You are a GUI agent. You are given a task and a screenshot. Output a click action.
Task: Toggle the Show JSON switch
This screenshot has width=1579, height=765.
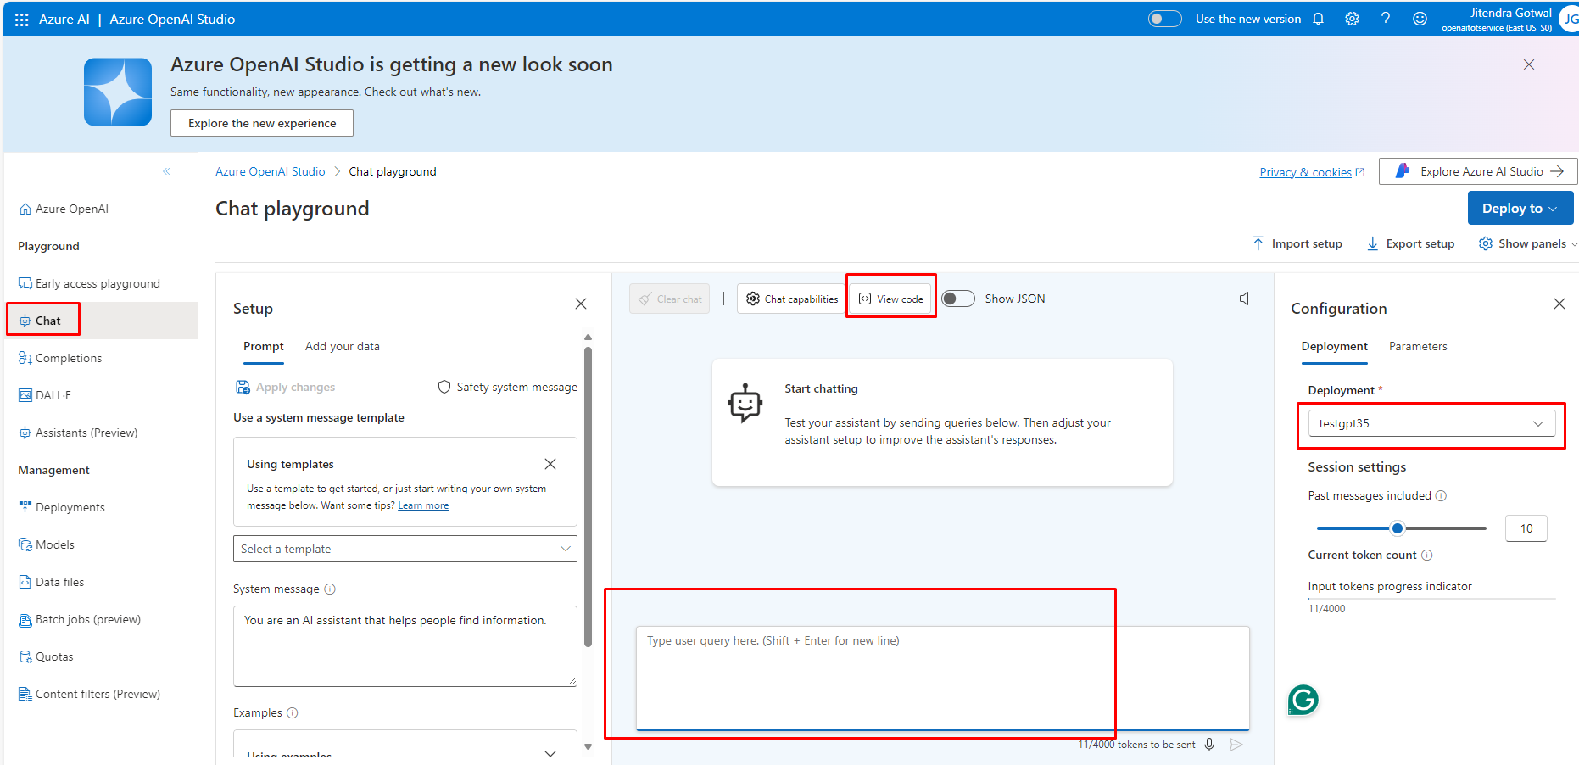pyautogui.click(x=958, y=299)
